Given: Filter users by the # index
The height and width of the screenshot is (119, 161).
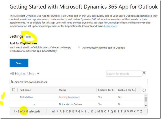Looking at the screenshot, I should 57,112.
